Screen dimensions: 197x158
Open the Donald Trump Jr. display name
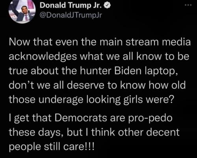point(71,6)
